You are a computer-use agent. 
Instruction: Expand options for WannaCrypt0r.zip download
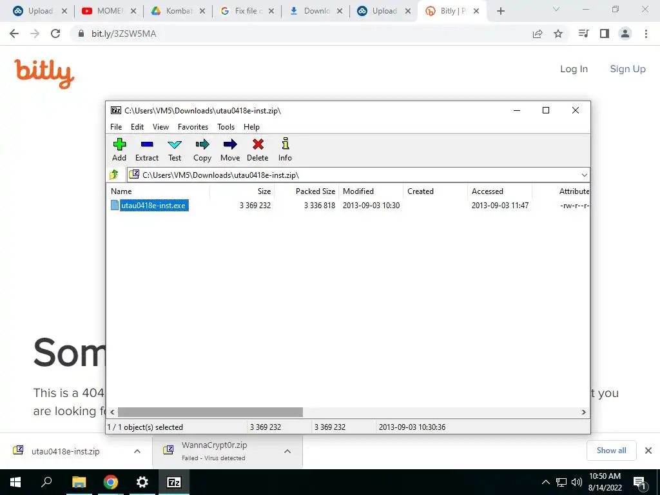click(287, 451)
